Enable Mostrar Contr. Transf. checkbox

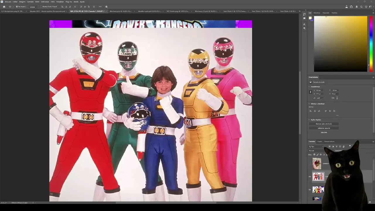click(x=41, y=7)
